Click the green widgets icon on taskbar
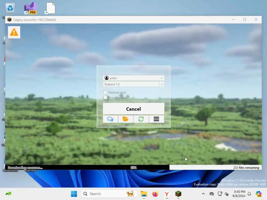This screenshot has width=267, height=200. click(x=8, y=194)
